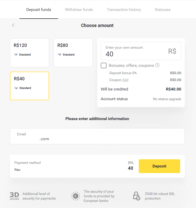Select the R$80 deposit option
196x208 pixels.
tap(73, 53)
